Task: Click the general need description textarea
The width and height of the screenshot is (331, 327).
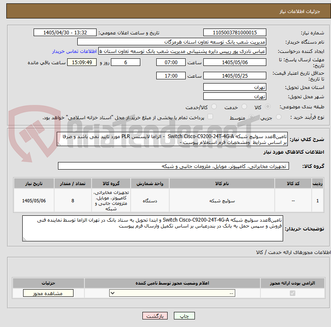Action: pos(172,139)
